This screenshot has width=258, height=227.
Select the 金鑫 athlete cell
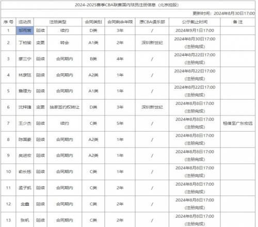click(25, 204)
